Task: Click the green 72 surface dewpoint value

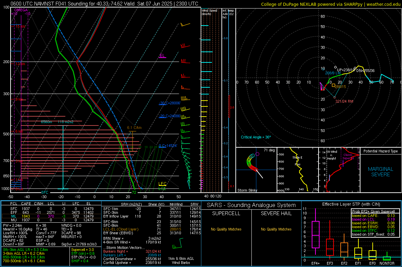Action: pos(134,192)
